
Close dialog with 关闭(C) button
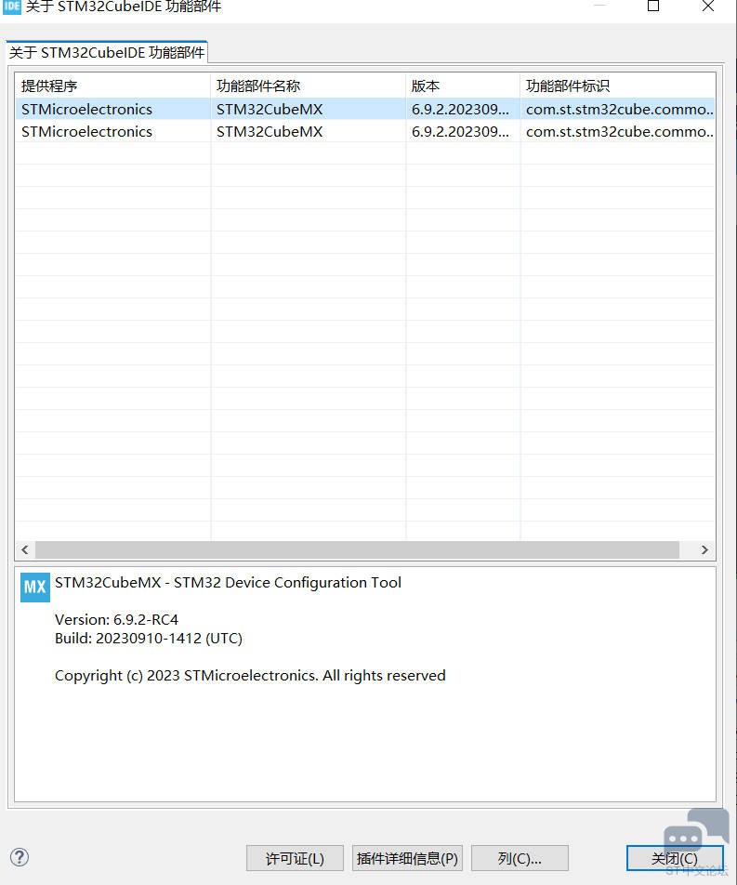[x=675, y=858]
